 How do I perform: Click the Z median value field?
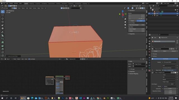137,19
